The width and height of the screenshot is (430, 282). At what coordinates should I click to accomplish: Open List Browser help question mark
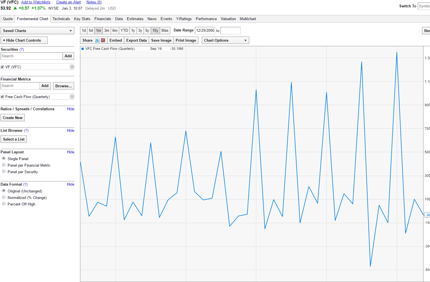[x=26, y=130]
